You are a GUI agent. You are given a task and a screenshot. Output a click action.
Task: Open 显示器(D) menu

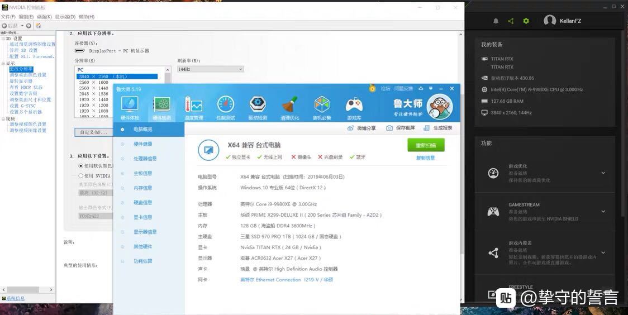65,17
